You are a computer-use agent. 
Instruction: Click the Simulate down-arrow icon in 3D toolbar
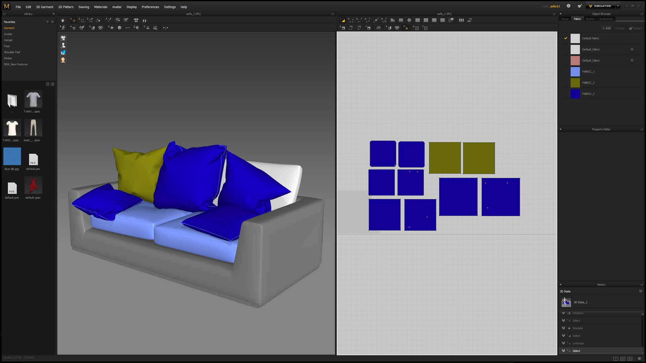tap(63, 21)
